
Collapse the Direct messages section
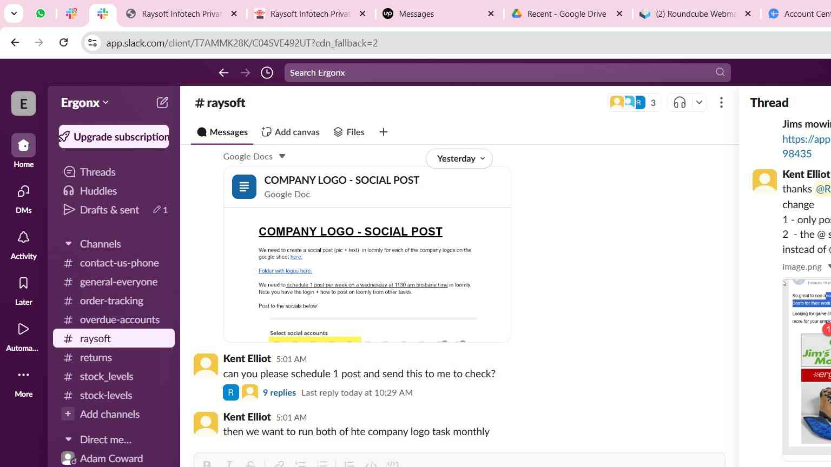68,439
